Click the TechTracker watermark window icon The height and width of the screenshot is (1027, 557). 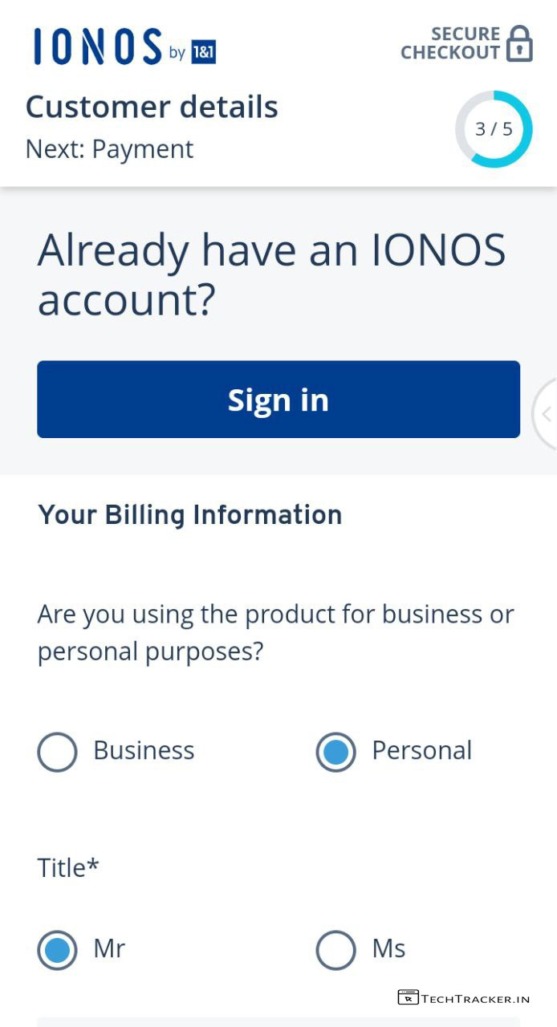pos(408,997)
